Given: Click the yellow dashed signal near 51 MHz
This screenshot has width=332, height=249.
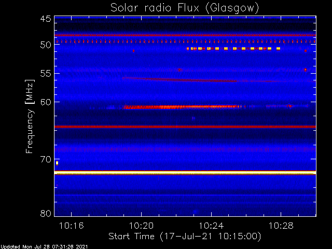Looking at the screenshot, I should coord(233,49).
